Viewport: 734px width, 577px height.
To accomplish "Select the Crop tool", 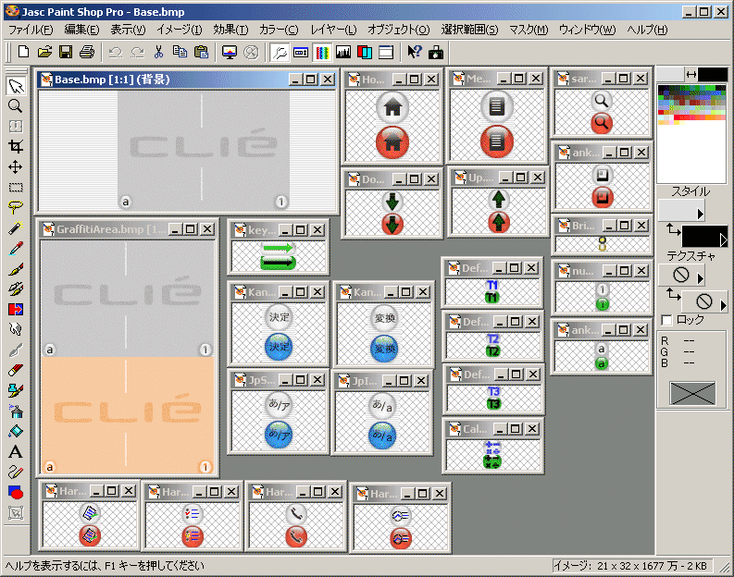I will (x=15, y=147).
